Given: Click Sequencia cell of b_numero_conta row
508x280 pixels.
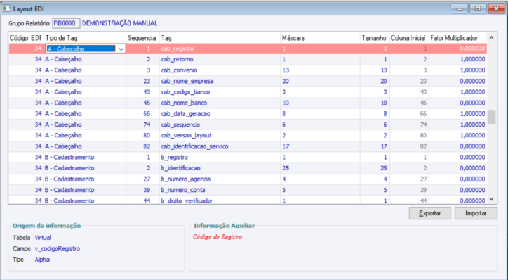Looking at the screenshot, I should point(142,190).
